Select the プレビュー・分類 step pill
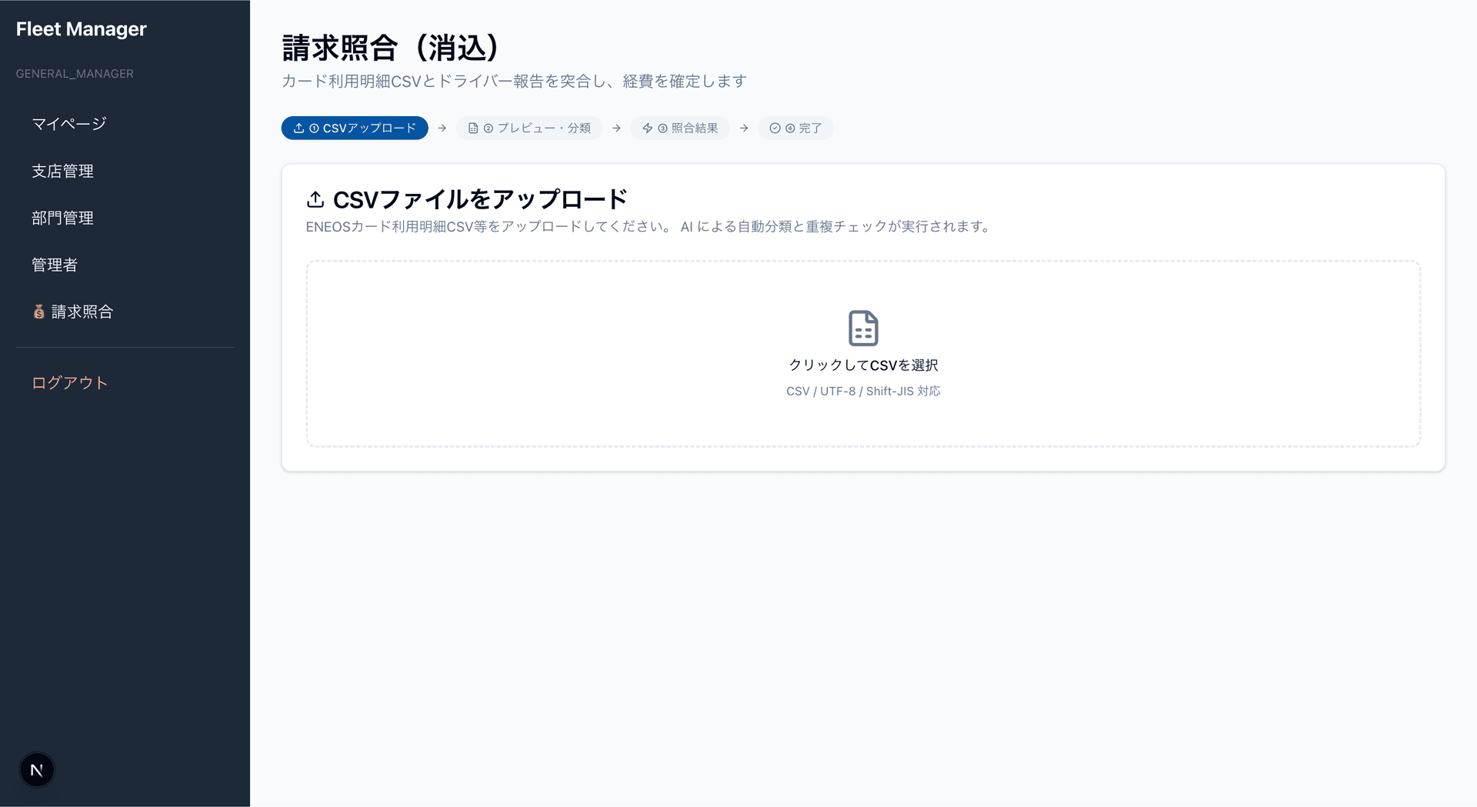The width and height of the screenshot is (1477, 807). pos(529,128)
